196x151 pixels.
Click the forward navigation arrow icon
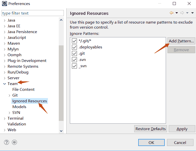[x=182, y=13]
